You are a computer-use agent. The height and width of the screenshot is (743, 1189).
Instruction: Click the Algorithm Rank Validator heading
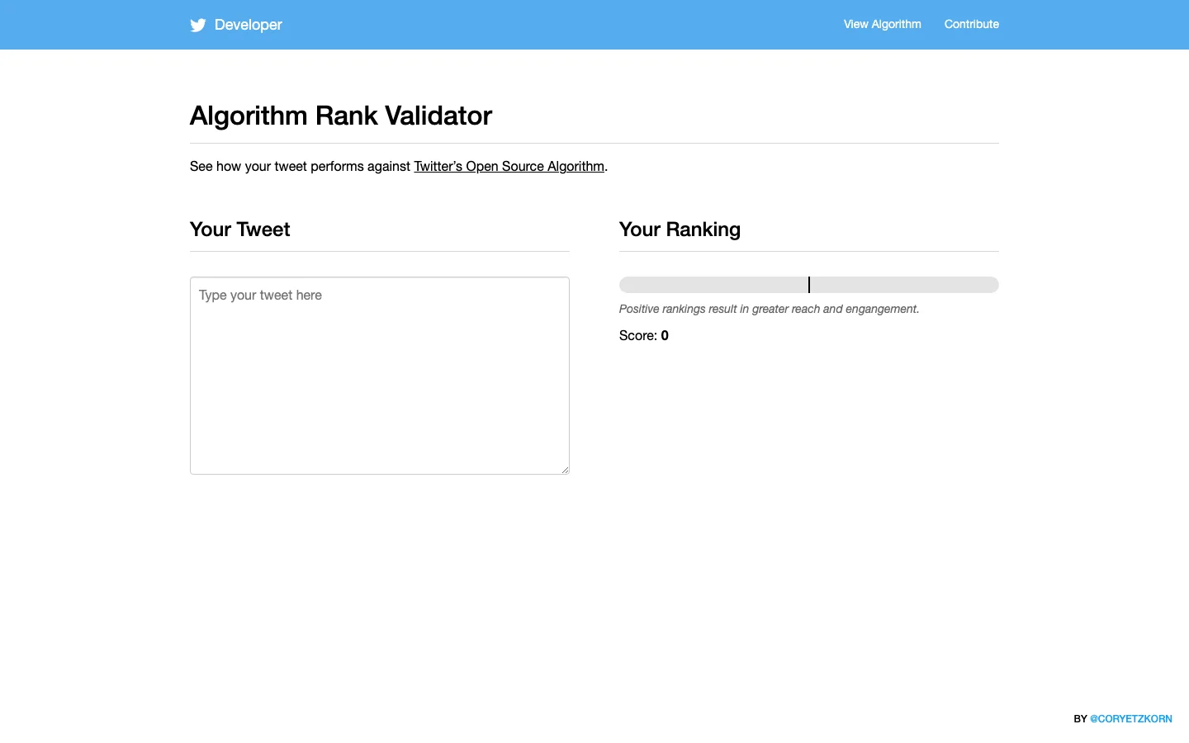341,116
